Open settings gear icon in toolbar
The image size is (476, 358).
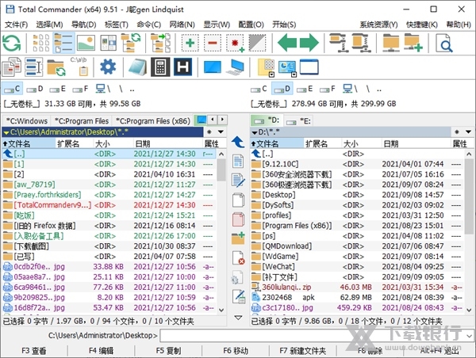pyautogui.click(x=108, y=67)
